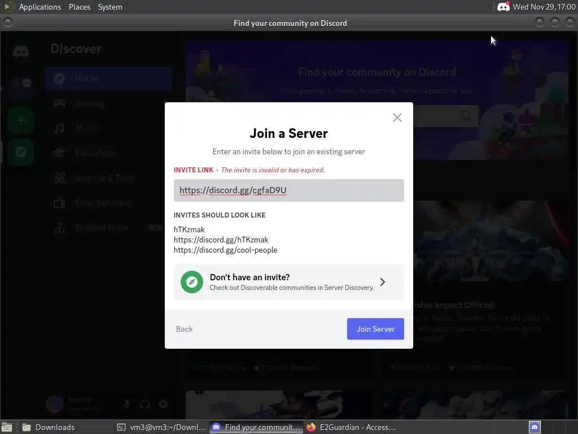Open the Places menu
This screenshot has height=434, width=578.
(x=79, y=7)
